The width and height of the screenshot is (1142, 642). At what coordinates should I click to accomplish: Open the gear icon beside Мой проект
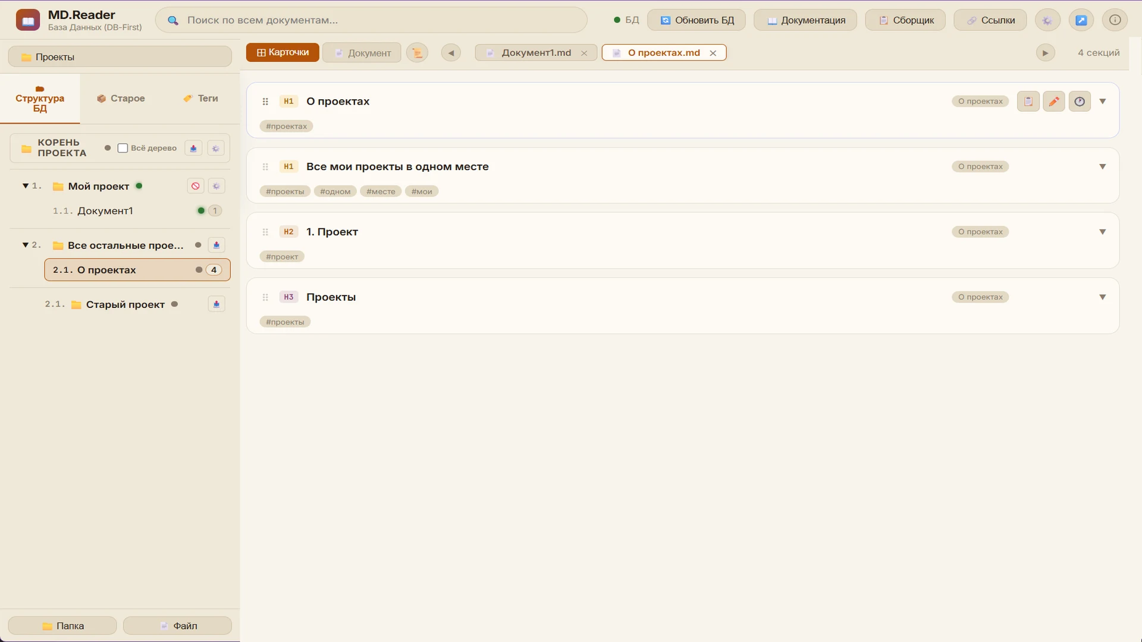(x=217, y=186)
